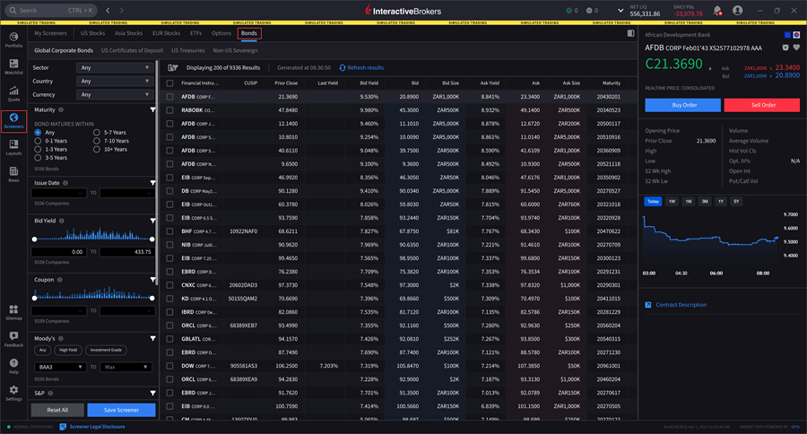Screen dimensions: 807x434
Task: Open the Watchlist sidebar icon
Action: 13,65
